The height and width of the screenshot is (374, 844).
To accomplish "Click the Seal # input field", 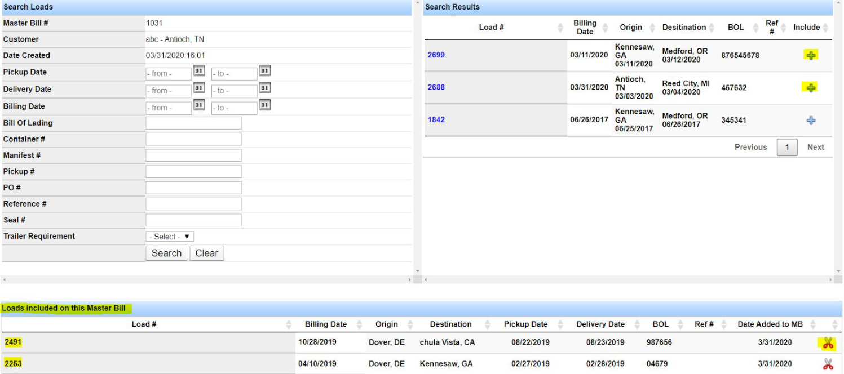I will (x=193, y=220).
